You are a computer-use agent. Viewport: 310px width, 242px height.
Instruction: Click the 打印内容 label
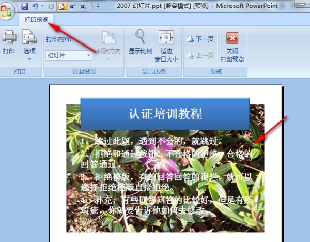[59, 39]
